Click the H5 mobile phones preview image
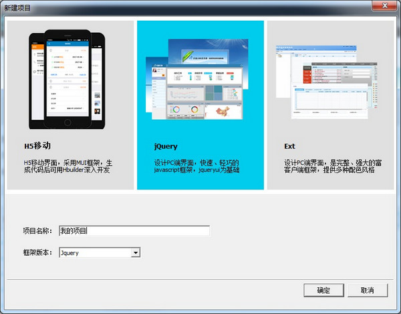401x314 pixels. [67, 79]
